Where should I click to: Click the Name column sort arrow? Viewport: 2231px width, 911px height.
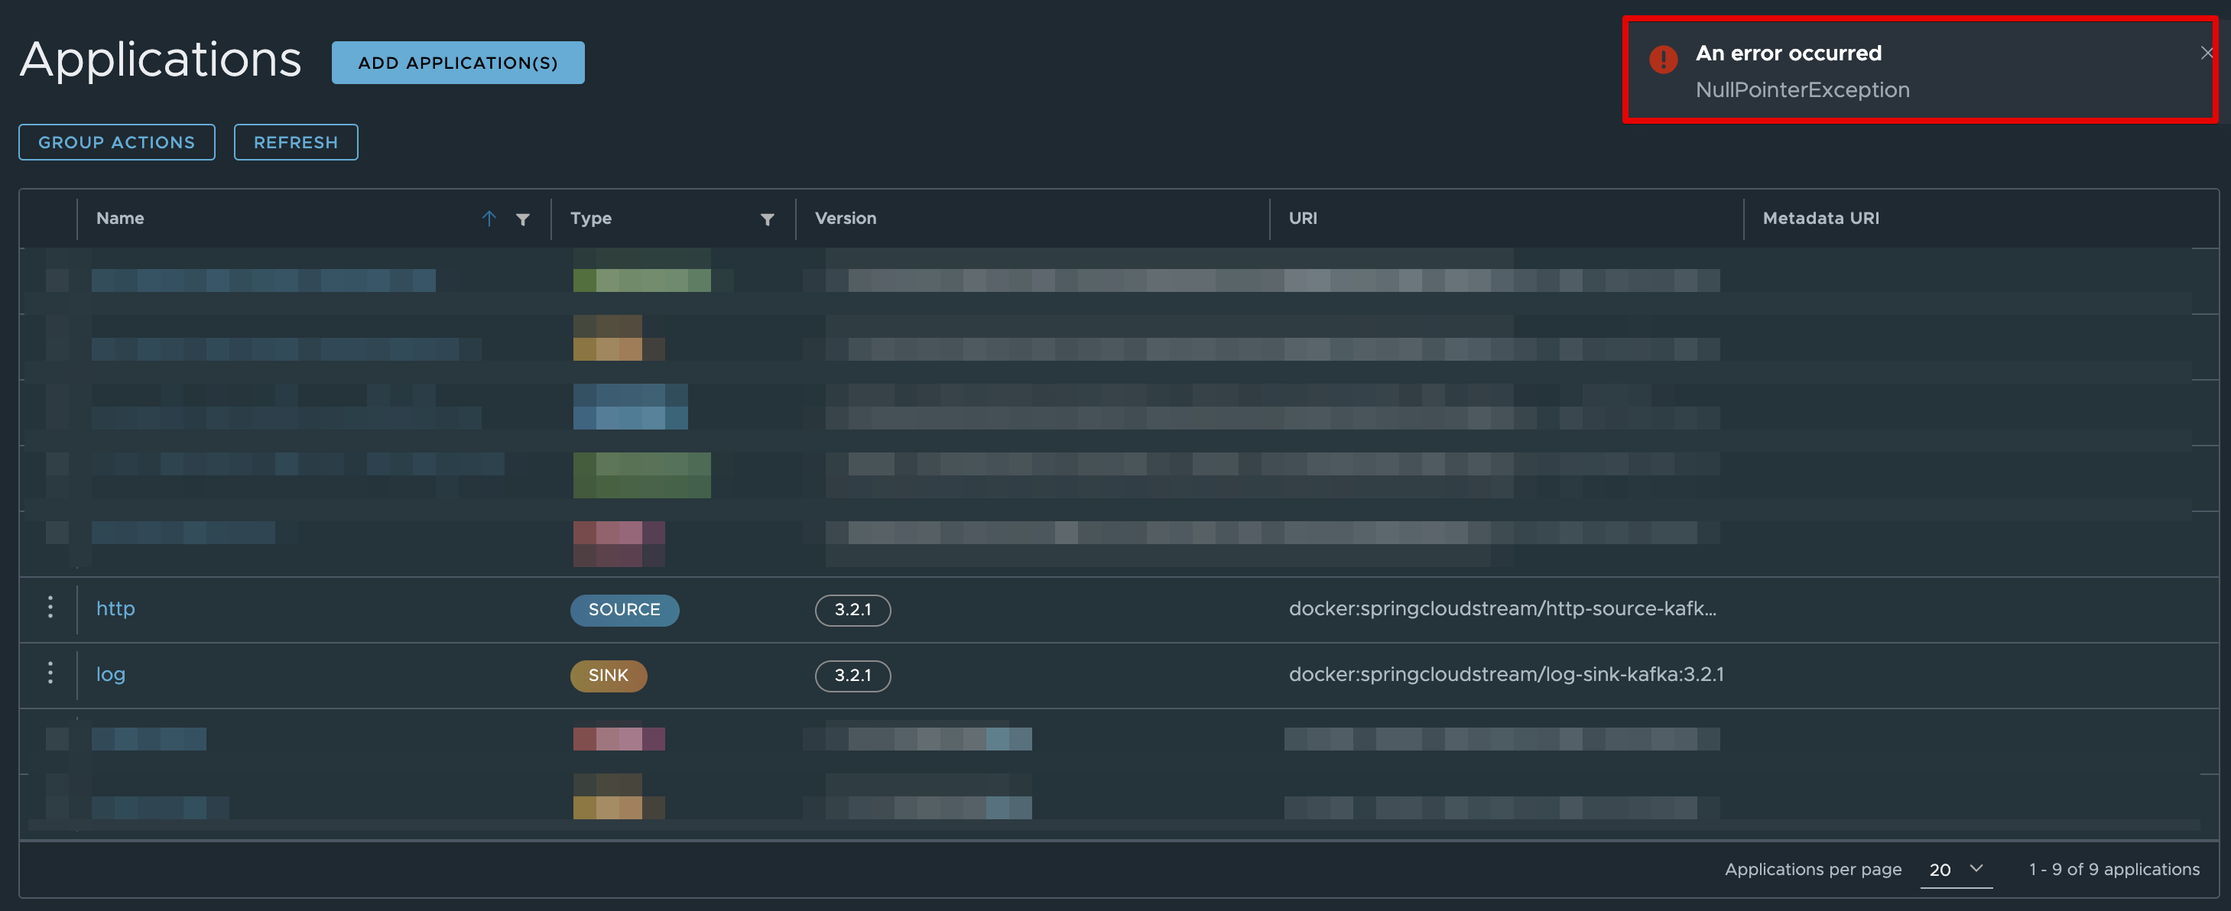point(489,219)
